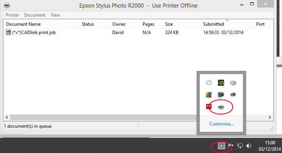Click submitted time '14:59:33 03/12/2014'
The height and width of the screenshot is (153, 282).
pos(223,32)
